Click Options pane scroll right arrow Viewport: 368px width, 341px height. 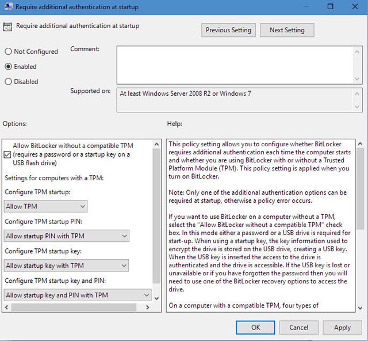147,307
